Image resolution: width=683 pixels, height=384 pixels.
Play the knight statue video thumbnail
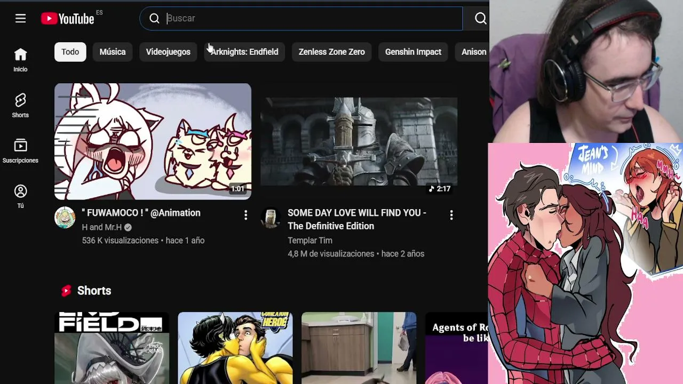359,141
